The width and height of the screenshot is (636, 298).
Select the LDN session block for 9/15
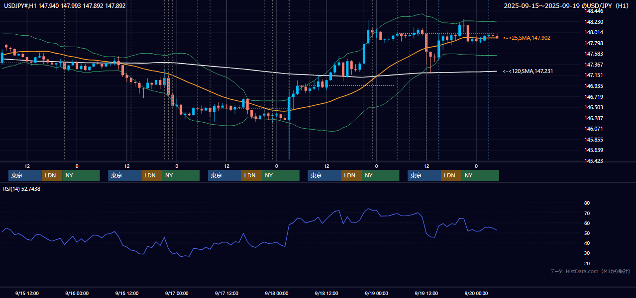[52, 175]
